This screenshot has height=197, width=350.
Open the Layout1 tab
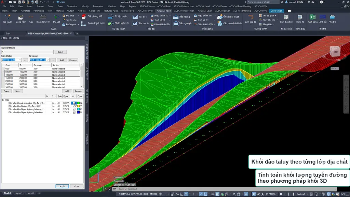18,193
